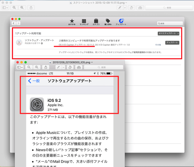Open the その他 link in update row
This screenshot has width=194, height=167.
click(158, 45)
